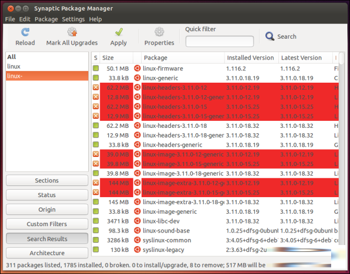Click the vertical scrollbar of package list
350x274 pixels.
[341, 154]
